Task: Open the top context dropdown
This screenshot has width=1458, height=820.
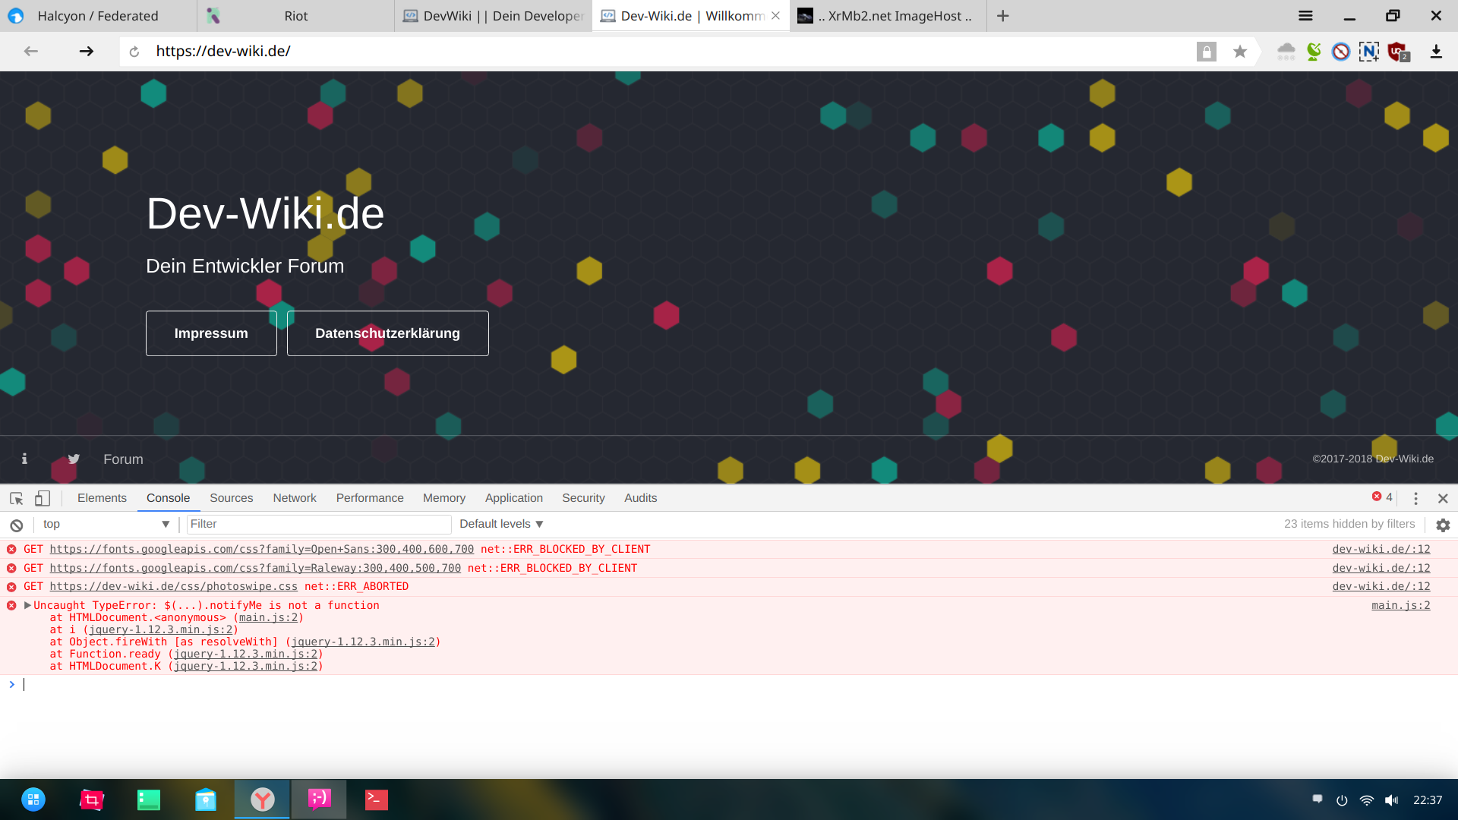Action: coord(106,524)
